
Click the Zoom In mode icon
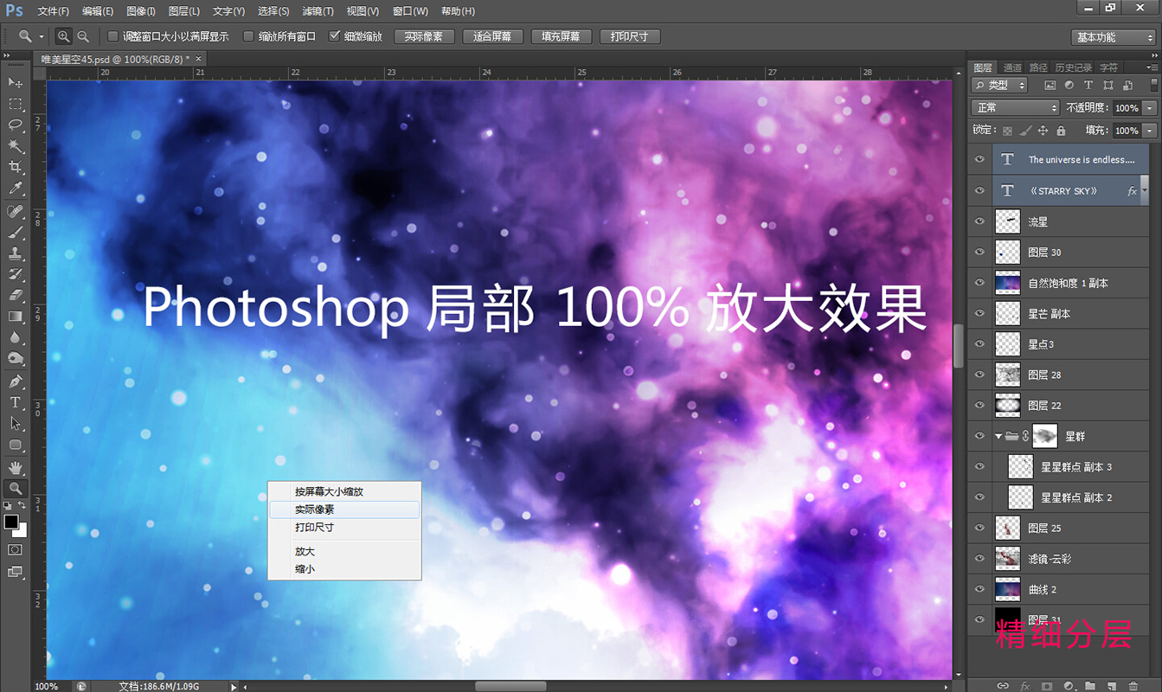pyautogui.click(x=63, y=36)
